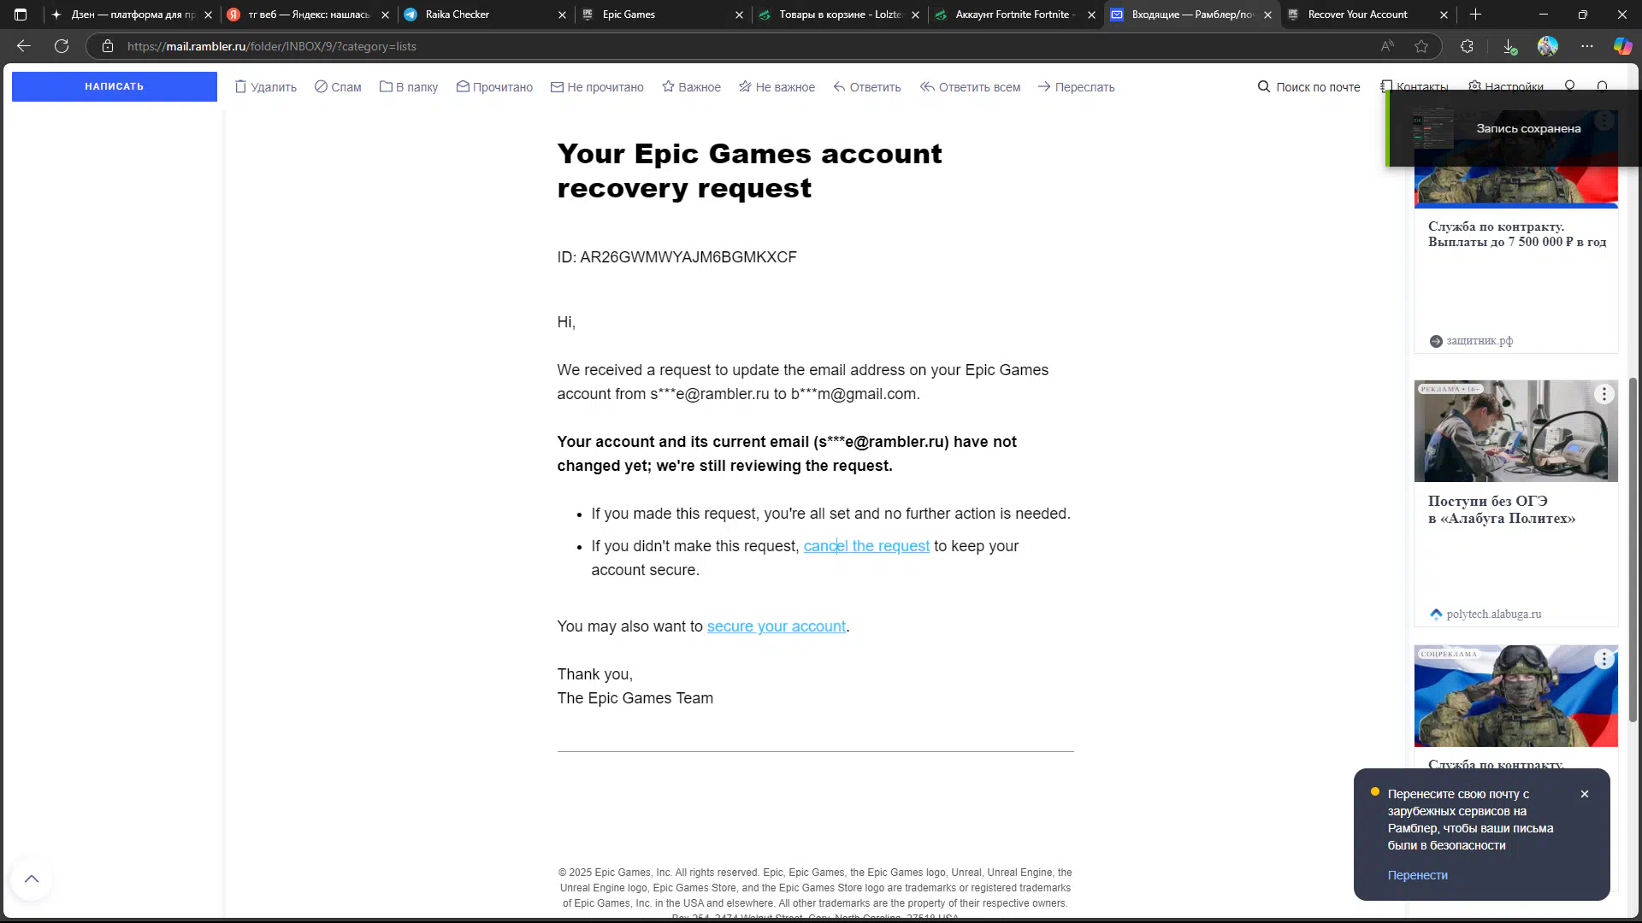The height and width of the screenshot is (923, 1642).
Task: Click Перенести in the mail transfer popup
Action: pos(1417,875)
